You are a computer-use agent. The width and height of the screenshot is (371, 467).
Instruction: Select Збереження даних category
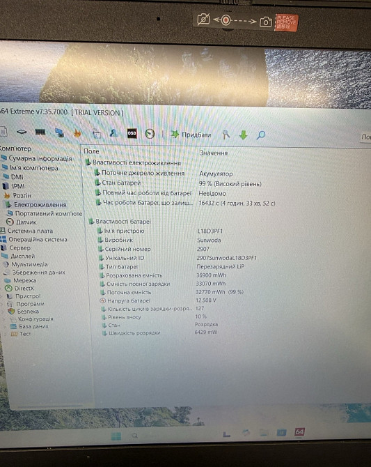tap(35, 273)
